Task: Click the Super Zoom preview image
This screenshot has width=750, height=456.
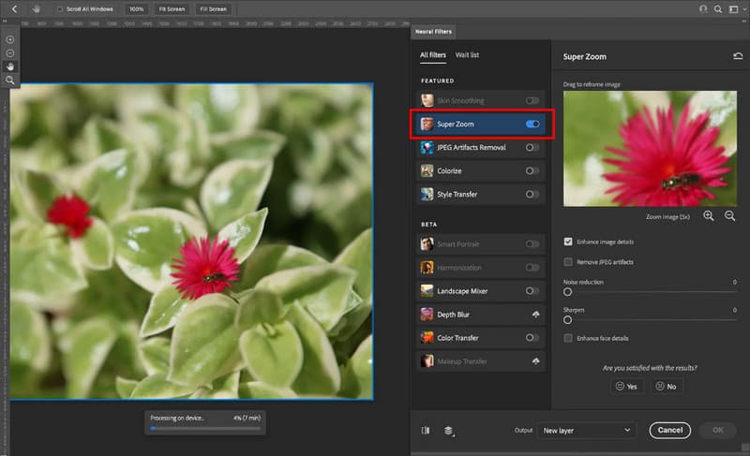Action: (x=650, y=149)
